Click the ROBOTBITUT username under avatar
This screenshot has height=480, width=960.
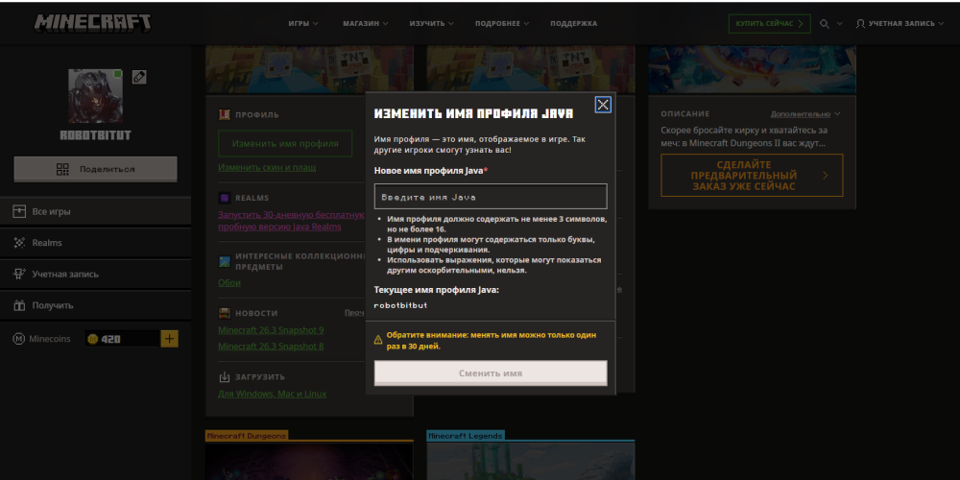95,135
